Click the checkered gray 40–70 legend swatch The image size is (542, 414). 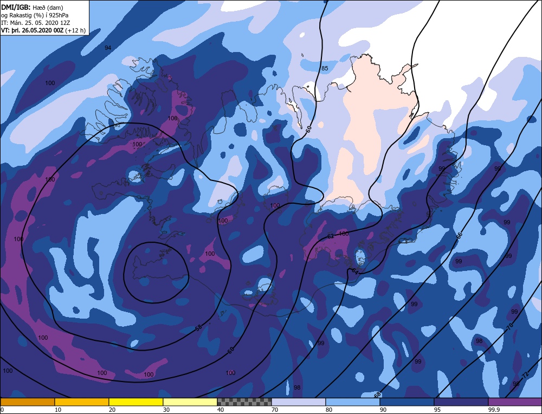(244, 402)
